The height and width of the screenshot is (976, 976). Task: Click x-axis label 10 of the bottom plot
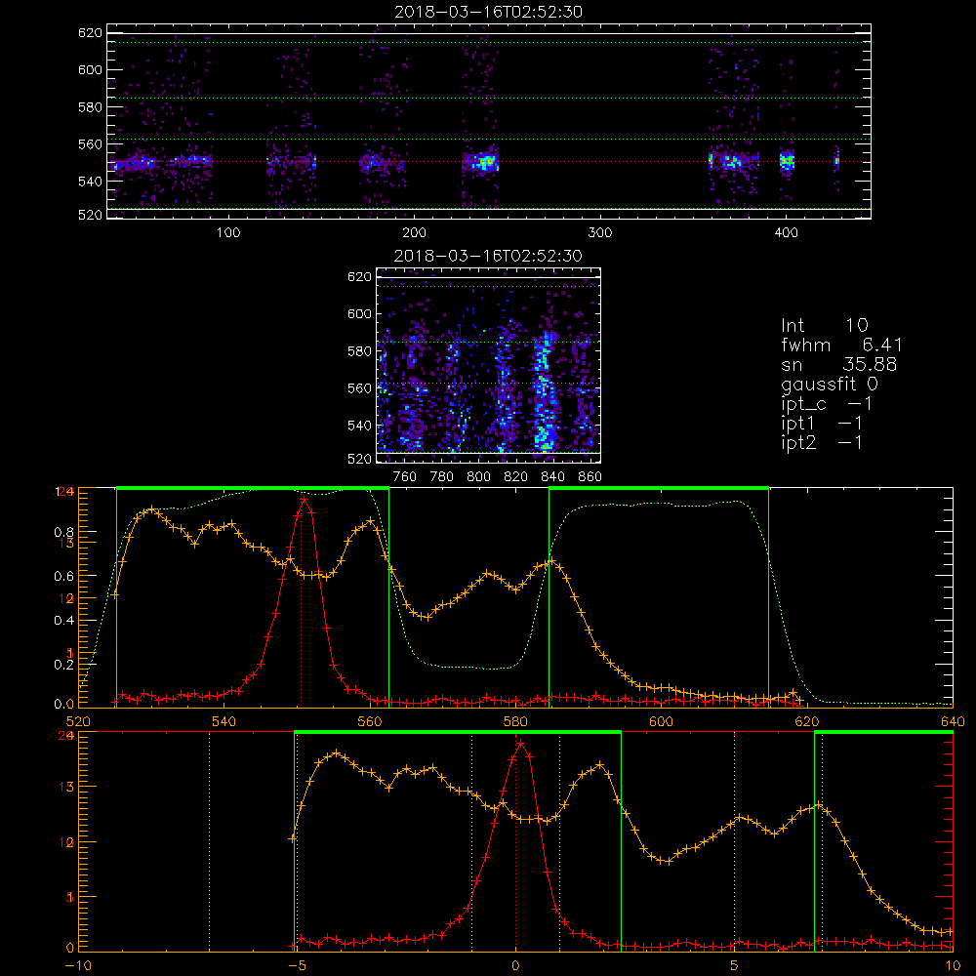(x=953, y=965)
